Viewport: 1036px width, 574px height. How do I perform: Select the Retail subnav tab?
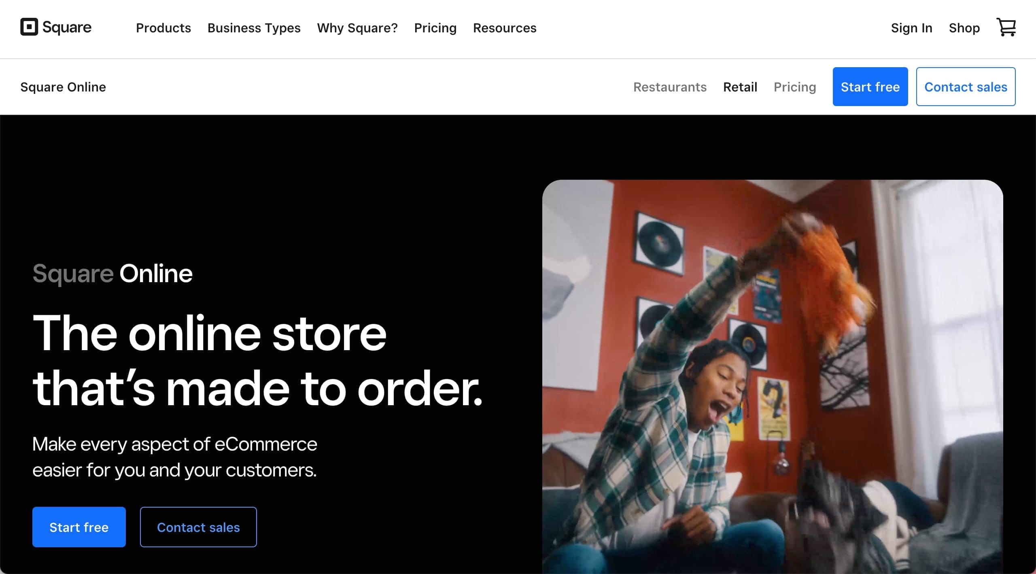(x=740, y=87)
